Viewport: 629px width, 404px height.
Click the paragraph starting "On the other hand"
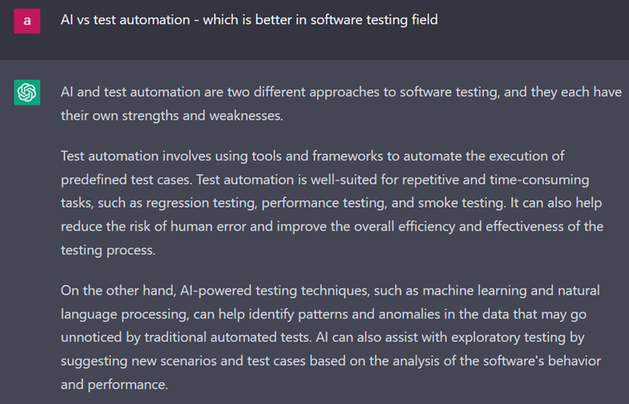pyautogui.click(x=331, y=337)
